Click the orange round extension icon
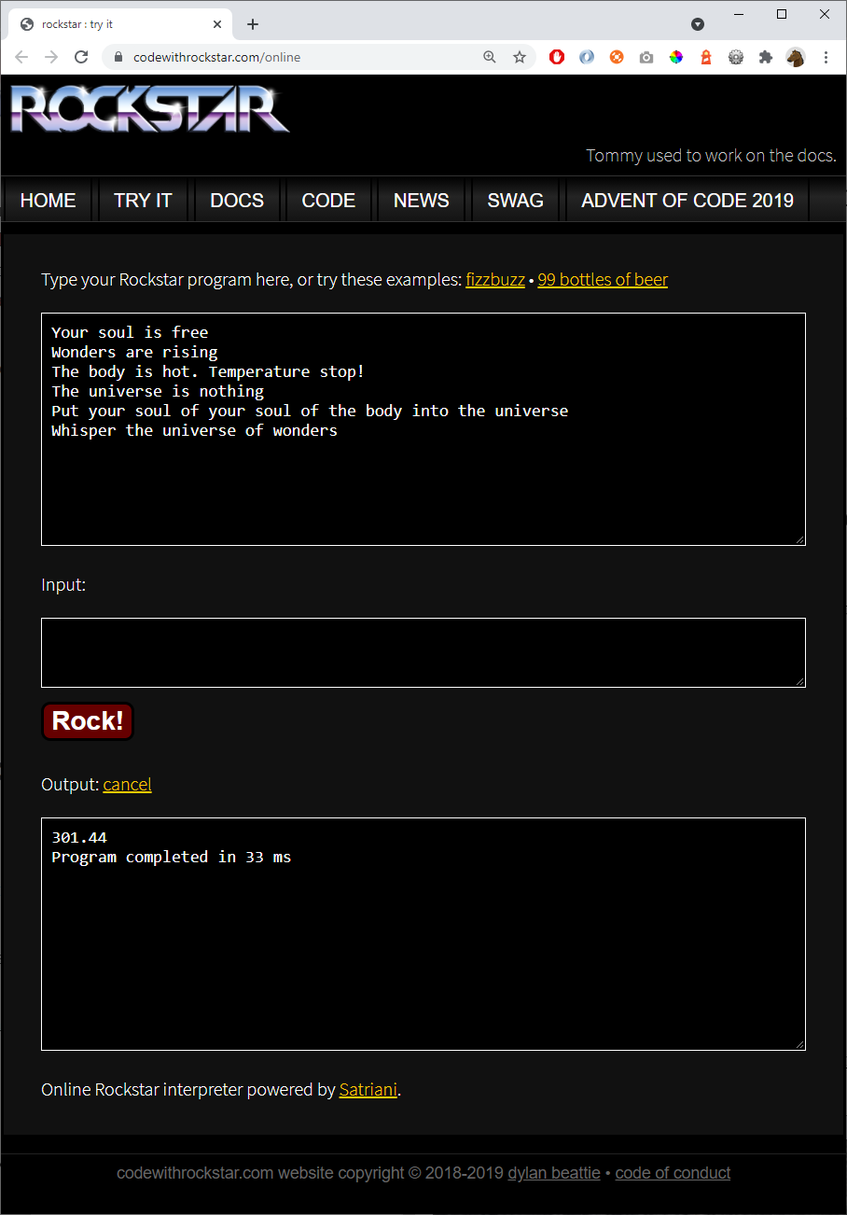 pos(617,57)
